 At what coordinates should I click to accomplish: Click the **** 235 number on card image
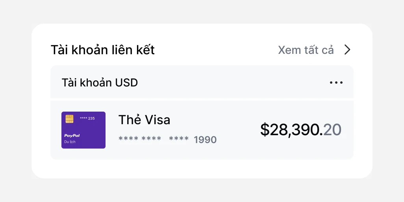click(87, 118)
